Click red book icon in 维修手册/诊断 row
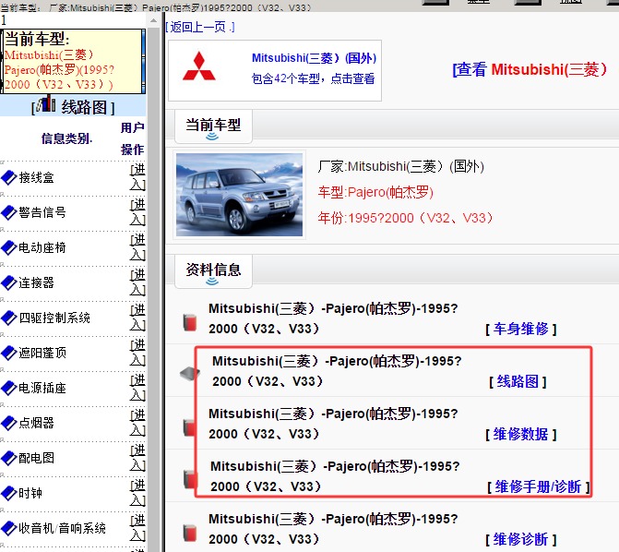 click(191, 479)
